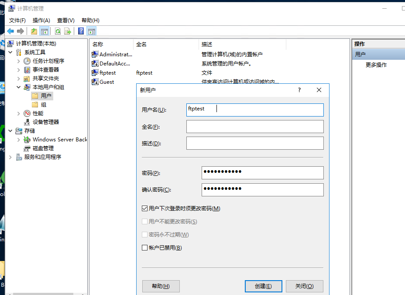The image size is (405, 295).
Task: Expand the 性能 node
Action: click(19, 113)
